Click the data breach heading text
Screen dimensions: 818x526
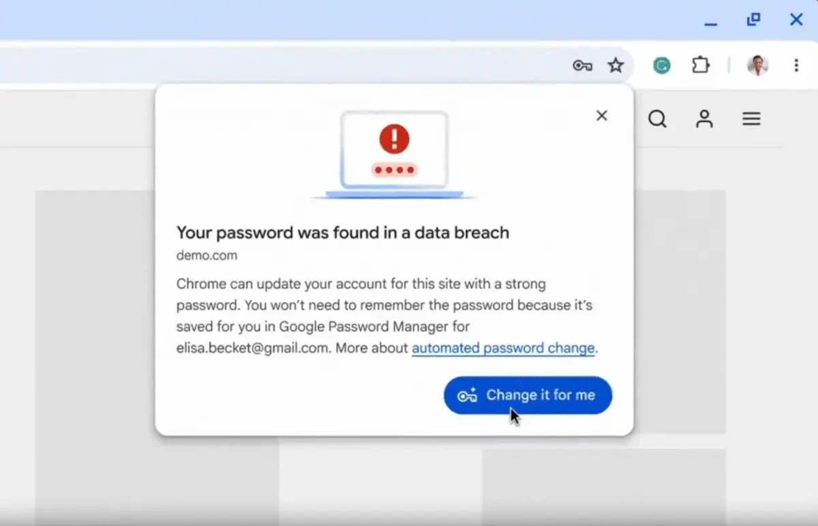[343, 232]
